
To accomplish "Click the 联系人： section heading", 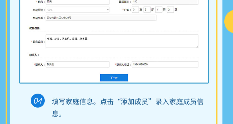I will pyautogui.click(x=34, y=55).
